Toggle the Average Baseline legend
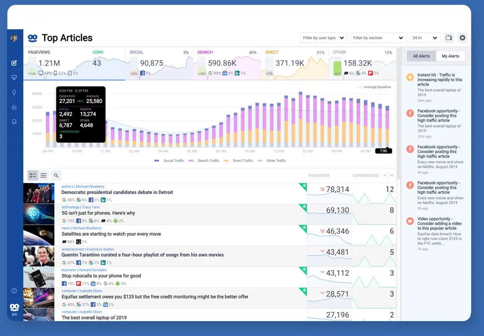Viewport: 484px width, 336px height. tap(374, 87)
